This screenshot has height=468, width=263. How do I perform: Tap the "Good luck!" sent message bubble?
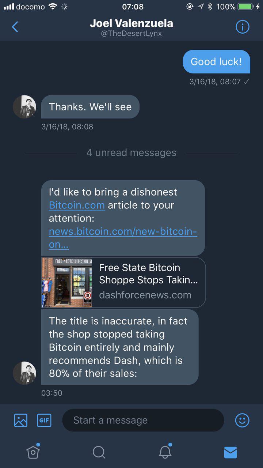tap(216, 61)
